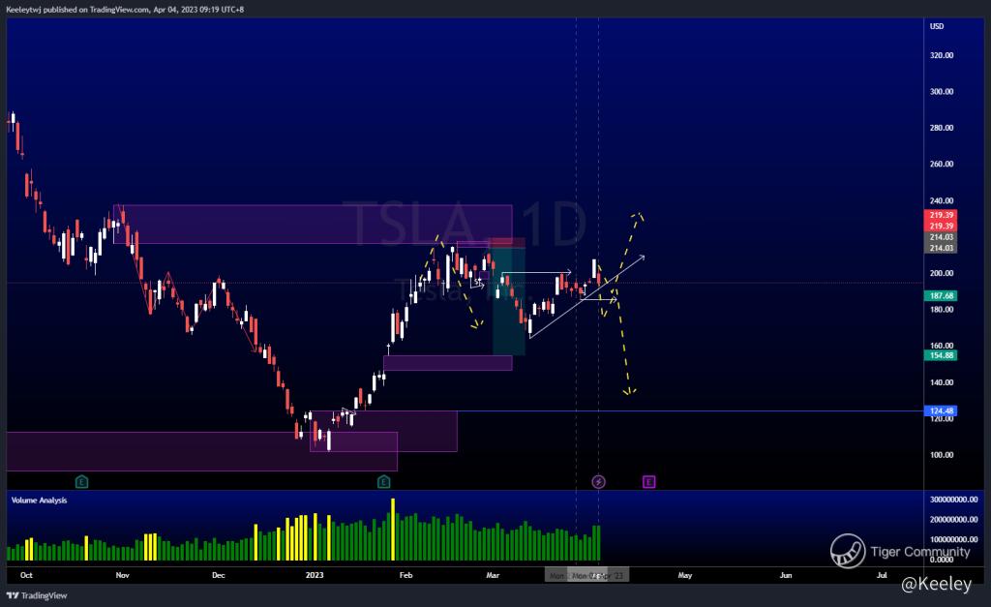The height and width of the screenshot is (607, 991).
Task: Click the Mar label on time axis
Action: pos(493,575)
